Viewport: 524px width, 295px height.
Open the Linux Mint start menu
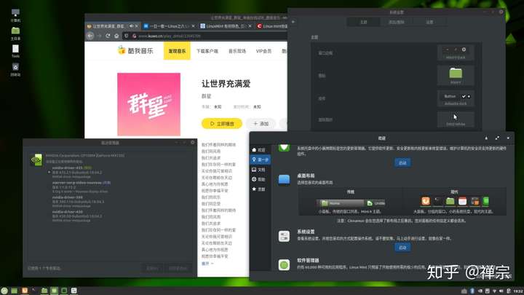tap(4, 291)
